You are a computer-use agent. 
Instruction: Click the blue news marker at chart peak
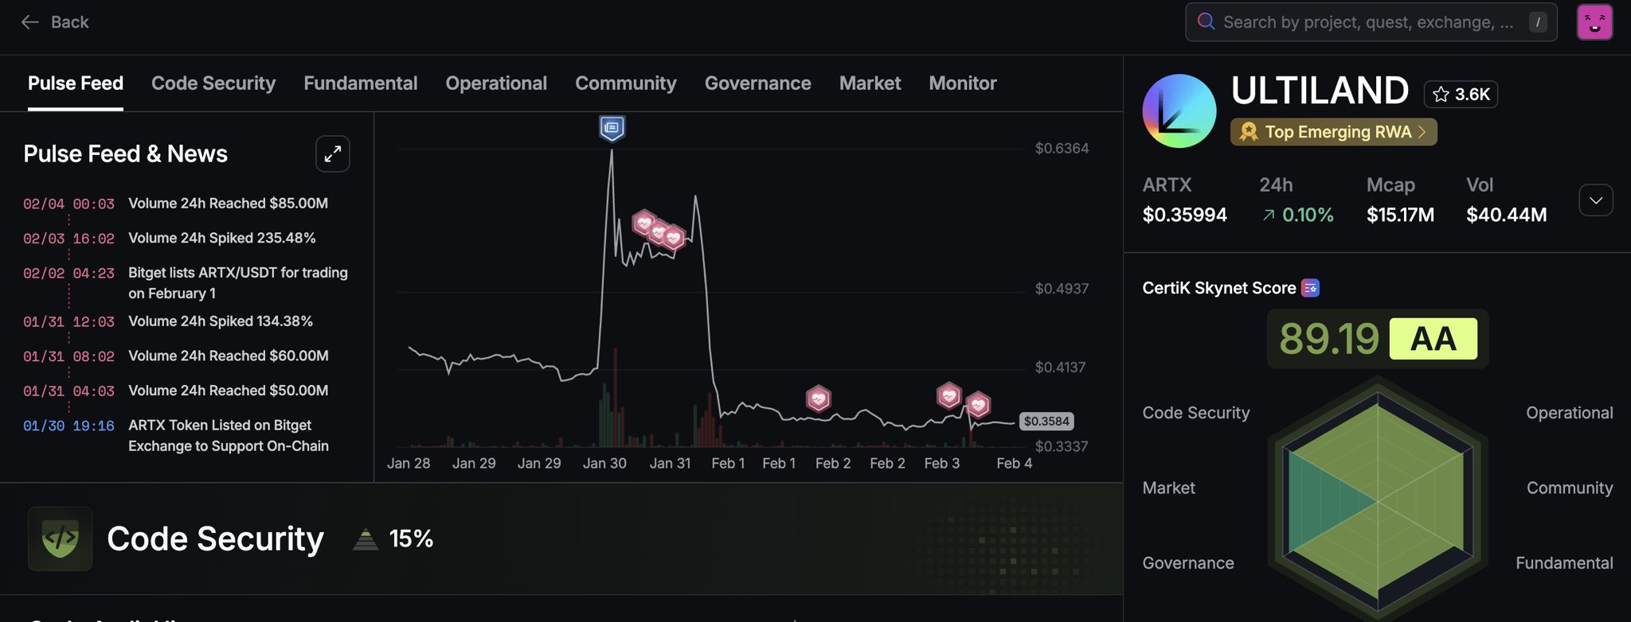pos(612,128)
